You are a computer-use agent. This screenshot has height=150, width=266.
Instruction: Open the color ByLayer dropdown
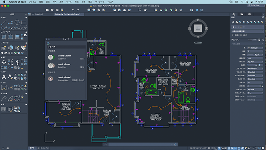pyautogui.click(x=255, y=48)
